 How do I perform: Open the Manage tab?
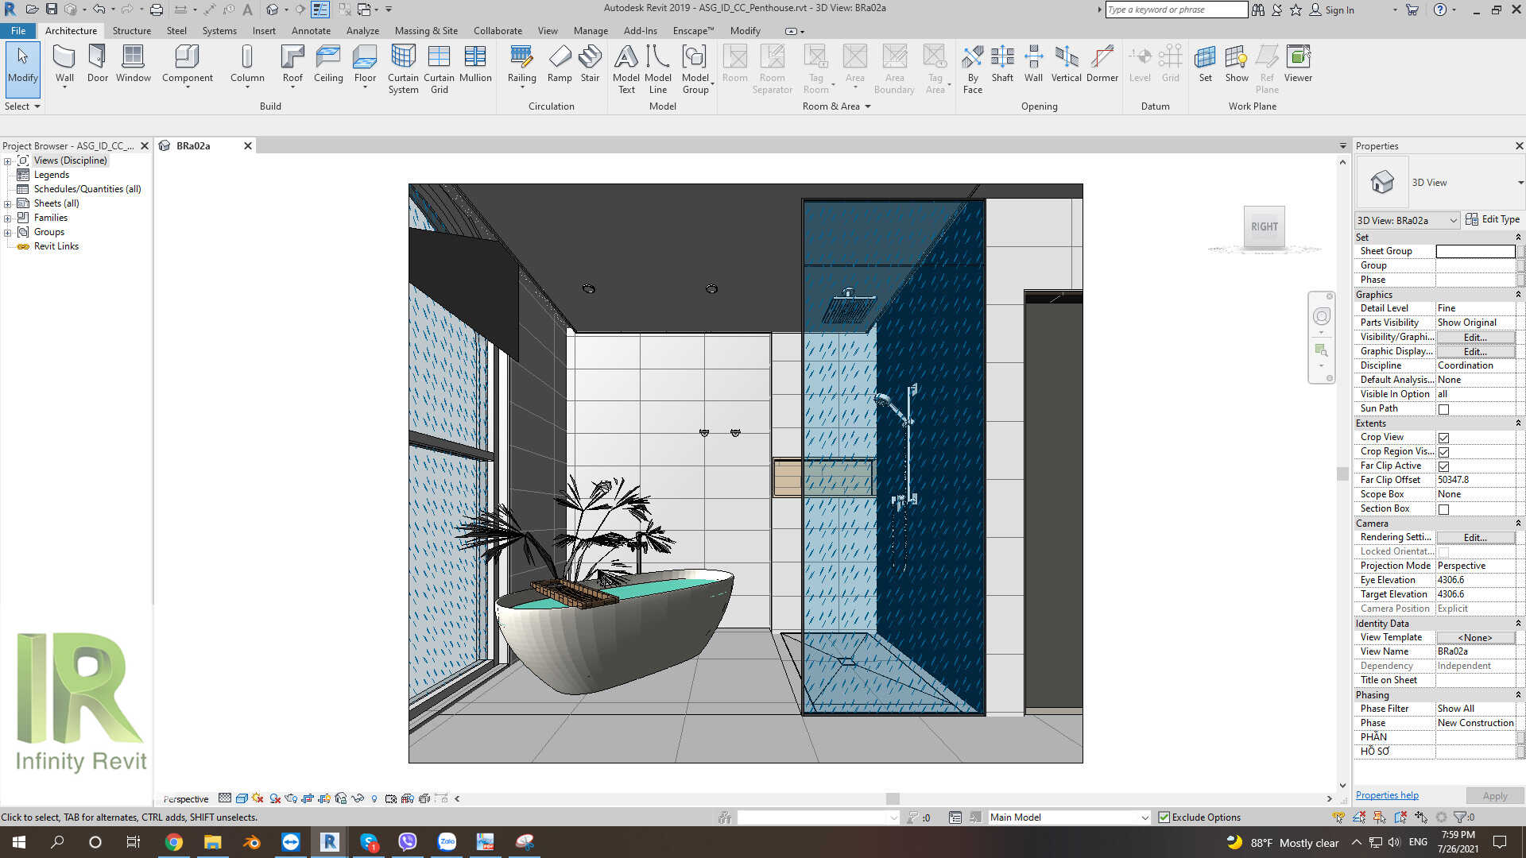[x=591, y=30]
